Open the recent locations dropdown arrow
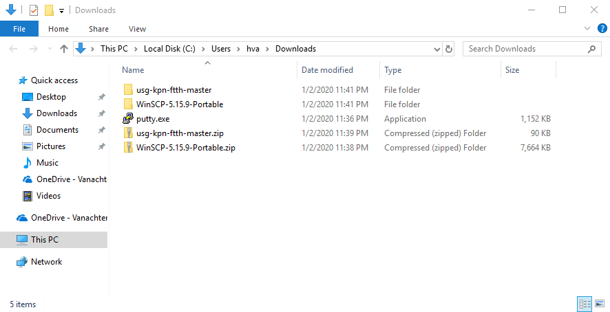Image resolution: width=610 pixels, height=312 pixels. click(x=50, y=49)
